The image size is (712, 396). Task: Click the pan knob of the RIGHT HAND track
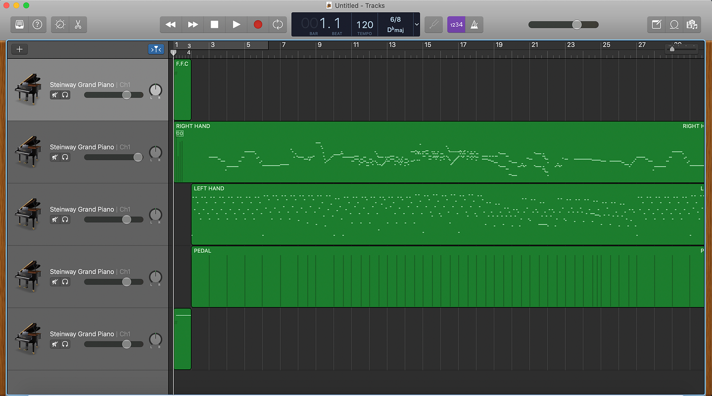click(155, 153)
